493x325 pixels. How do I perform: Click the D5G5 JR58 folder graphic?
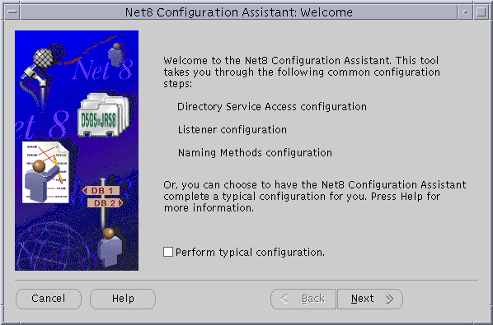tap(103, 115)
